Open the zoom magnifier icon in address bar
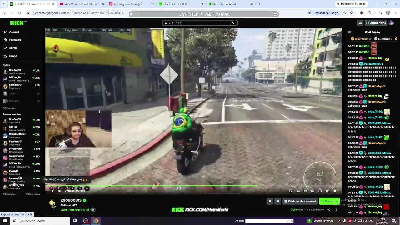The image size is (400, 225). coord(344,13)
